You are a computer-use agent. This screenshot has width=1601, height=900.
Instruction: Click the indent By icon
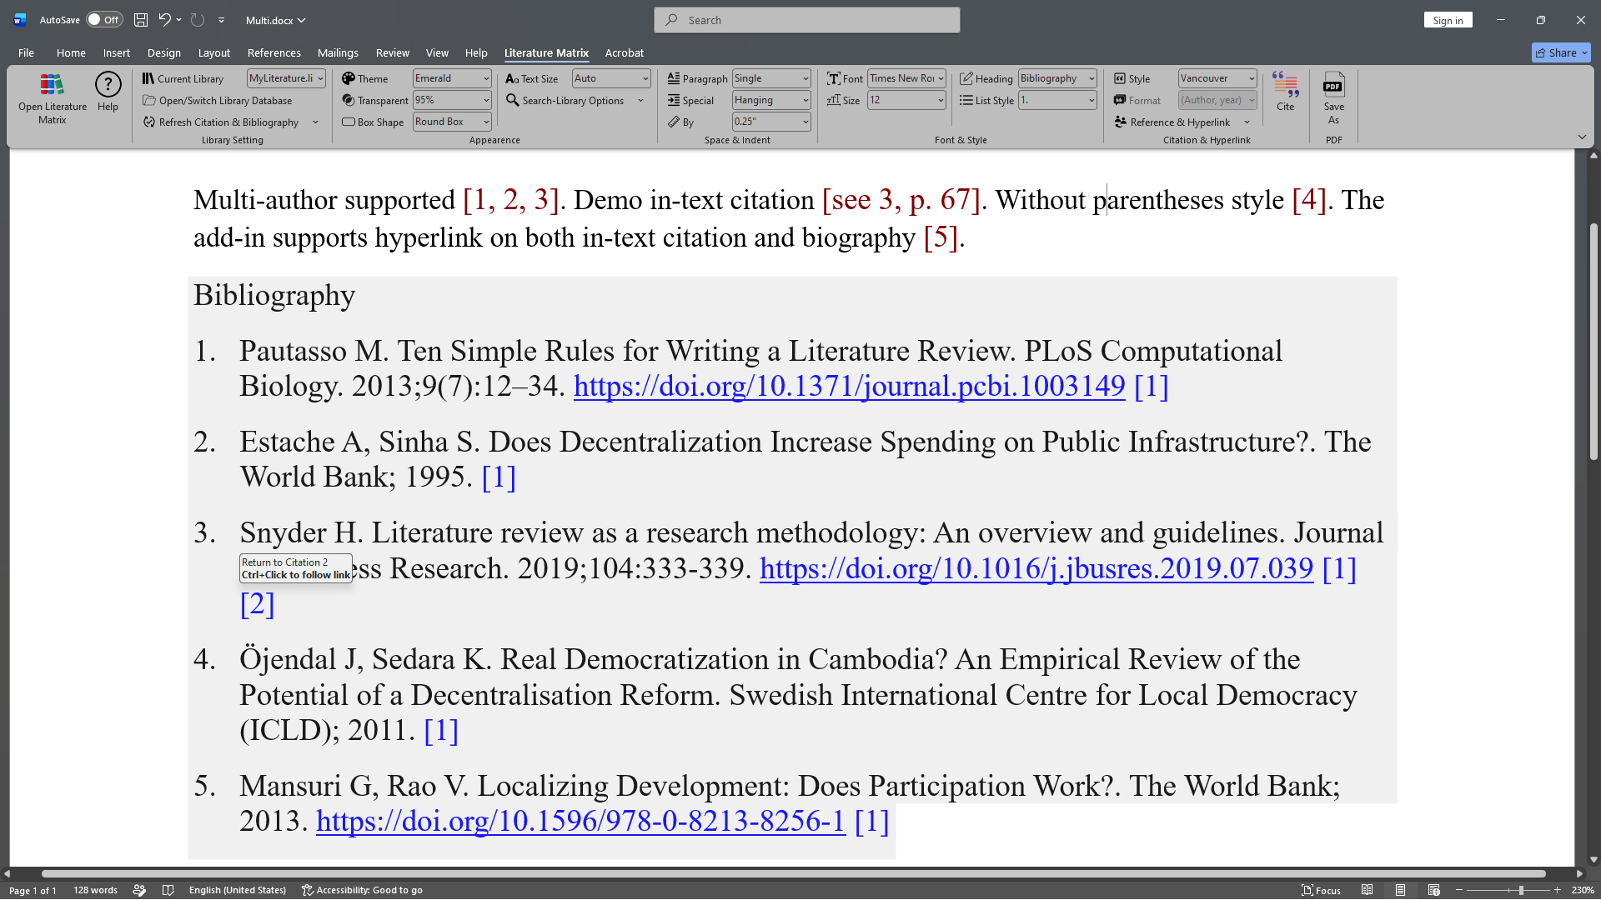(674, 122)
